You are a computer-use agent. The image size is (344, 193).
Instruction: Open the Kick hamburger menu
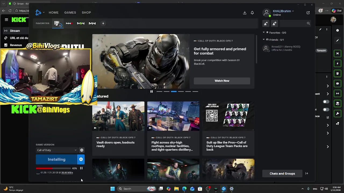pyautogui.click(x=6, y=20)
